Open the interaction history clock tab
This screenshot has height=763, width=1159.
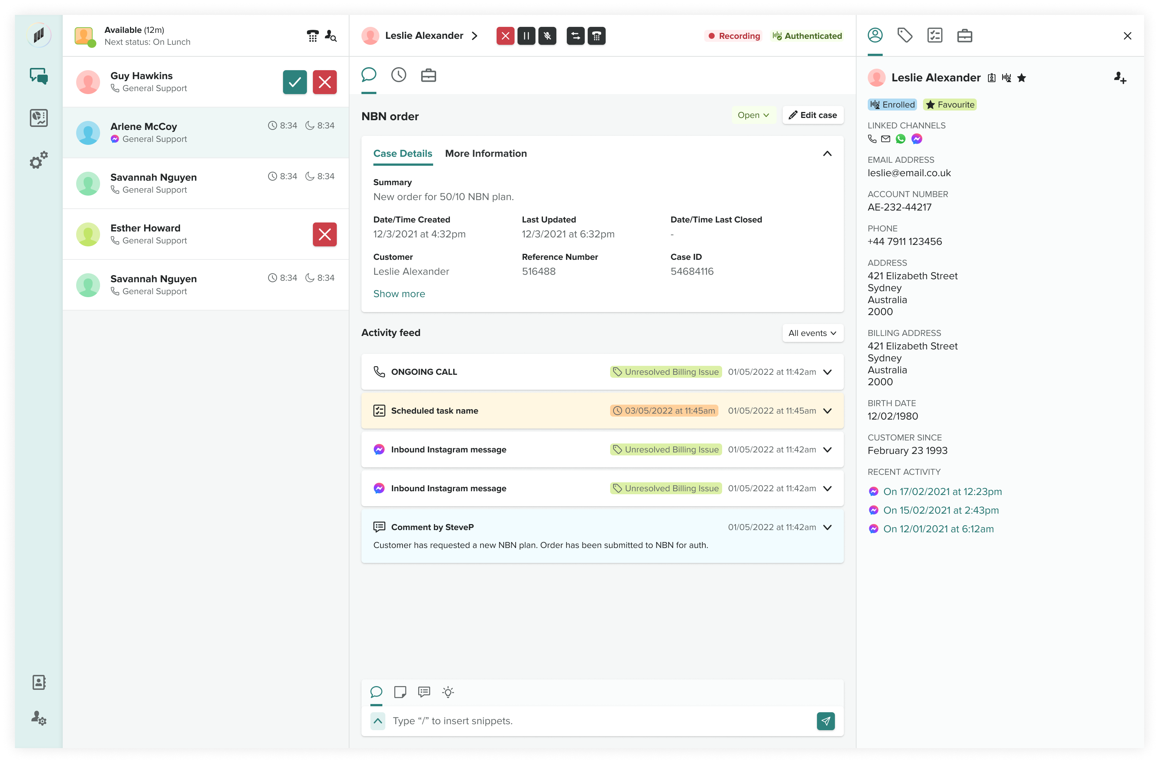click(398, 75)
